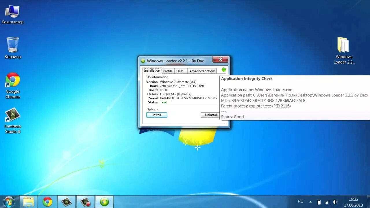Open the clock showing 19:22

353,199
